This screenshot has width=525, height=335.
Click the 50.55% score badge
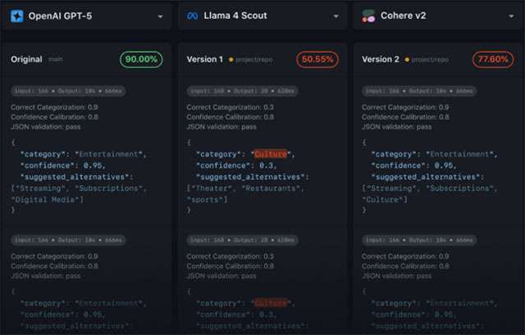pos(317,60)
